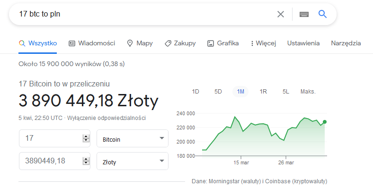Switch to the Mapy tab
Screen dimensions: 373x196
(x=140, y=43)
